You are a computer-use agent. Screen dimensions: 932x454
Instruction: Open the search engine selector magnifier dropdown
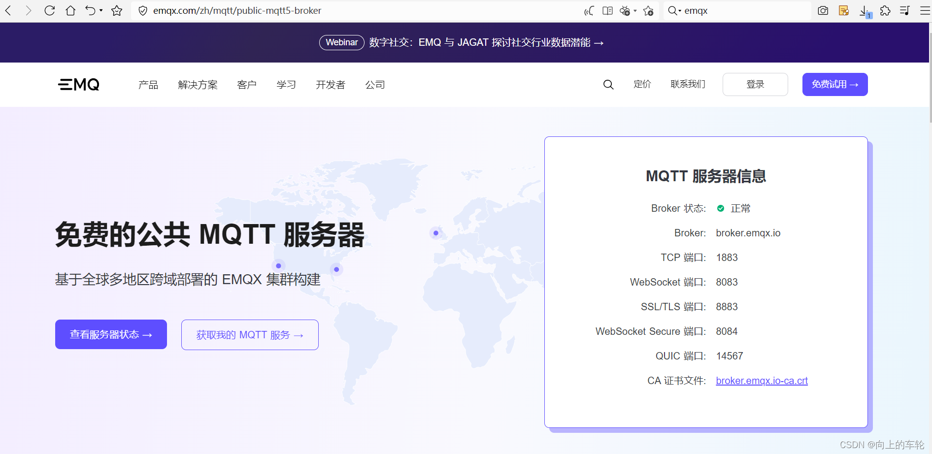674,11
